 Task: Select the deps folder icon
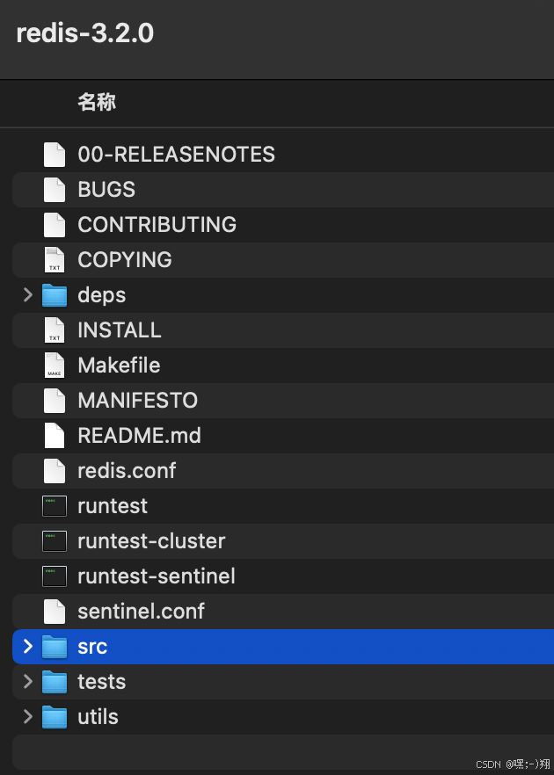(54, 295)
